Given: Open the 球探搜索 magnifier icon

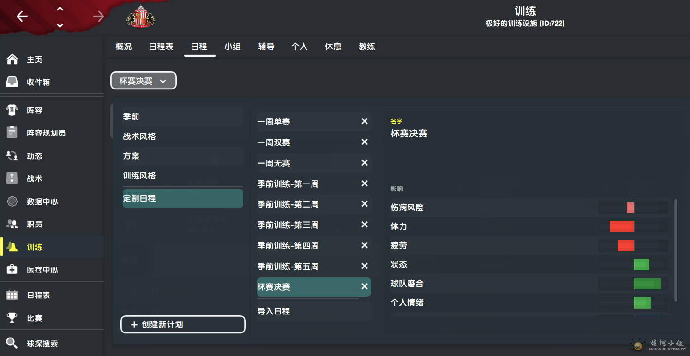Looking at the screenshot, I should 12,344.
